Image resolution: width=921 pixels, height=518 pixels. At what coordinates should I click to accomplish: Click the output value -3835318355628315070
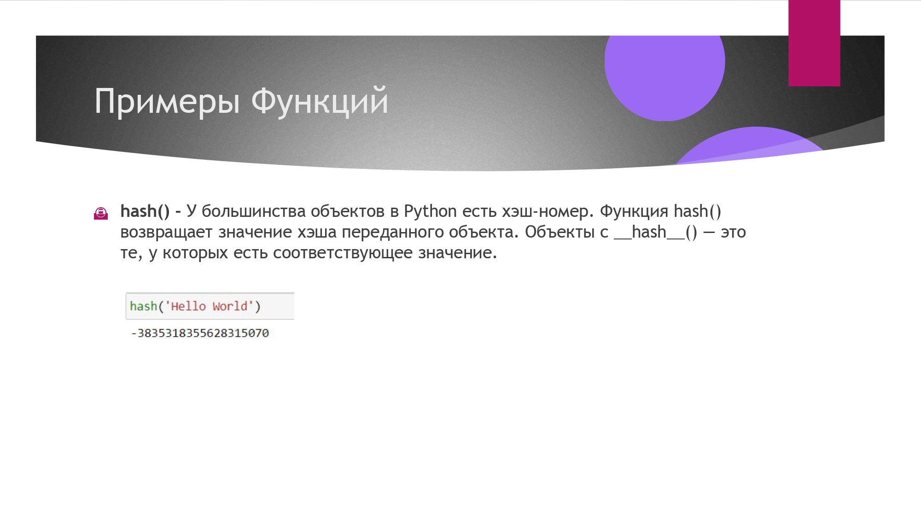200,333
